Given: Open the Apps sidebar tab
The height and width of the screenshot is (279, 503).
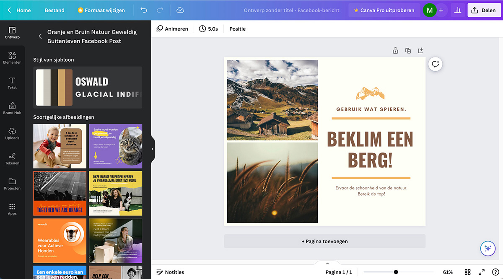Looking at the screenshot, I should [x=12, y=209].
